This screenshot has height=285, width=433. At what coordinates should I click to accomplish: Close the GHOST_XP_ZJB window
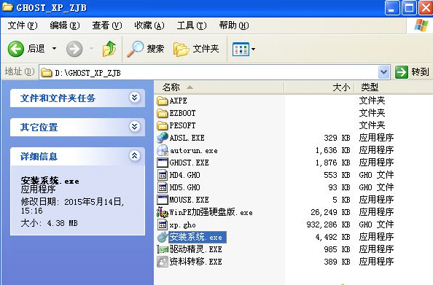(426, 7)
